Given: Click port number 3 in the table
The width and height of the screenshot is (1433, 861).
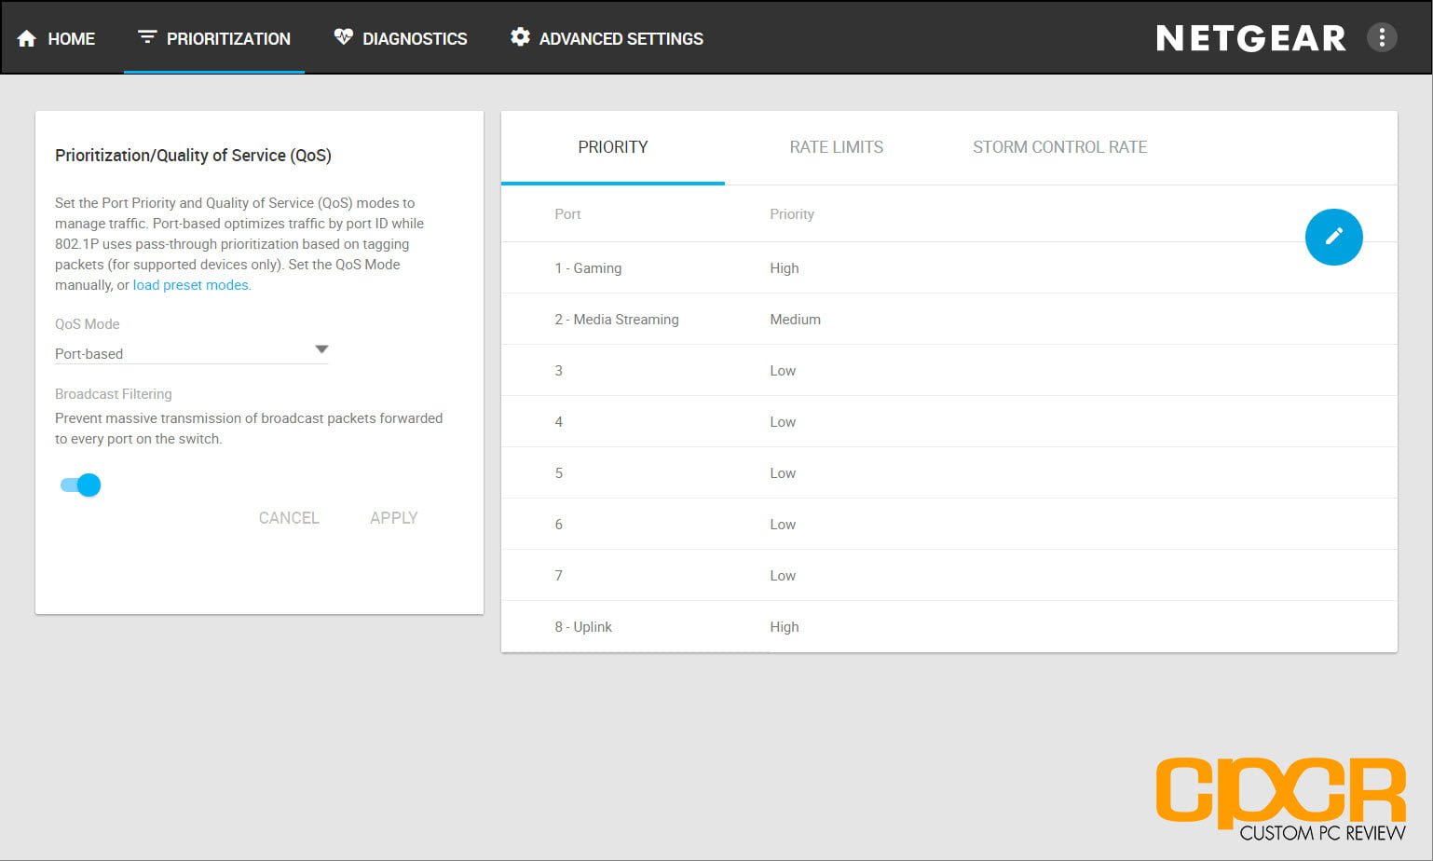Looking at the screenshot, I should click(x=558, y=371).
